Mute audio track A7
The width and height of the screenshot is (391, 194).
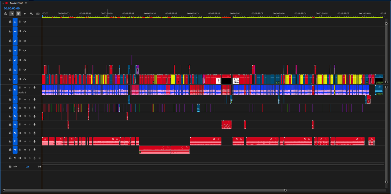[25, 141]
